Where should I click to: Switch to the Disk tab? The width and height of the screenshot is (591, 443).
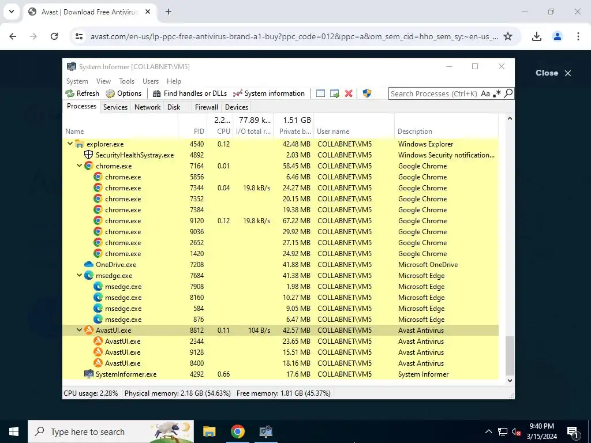(174, 107)
